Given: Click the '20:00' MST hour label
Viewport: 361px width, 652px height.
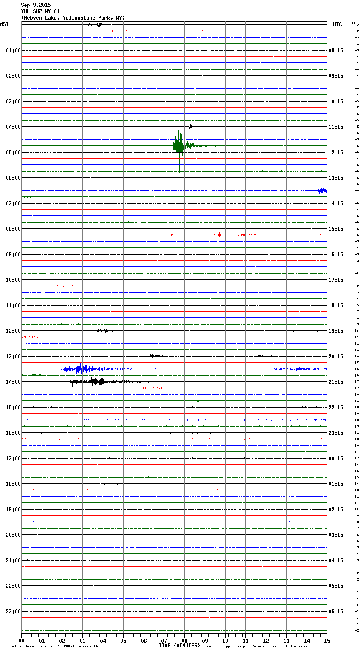Looking at the screenshot, I should 13,535.
